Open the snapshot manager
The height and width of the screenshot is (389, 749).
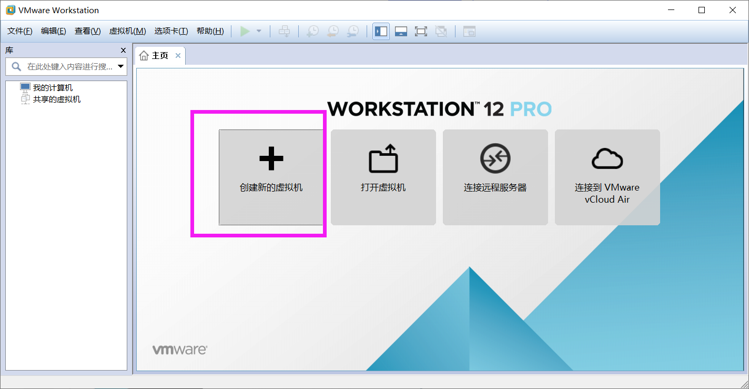pos(353,31)
